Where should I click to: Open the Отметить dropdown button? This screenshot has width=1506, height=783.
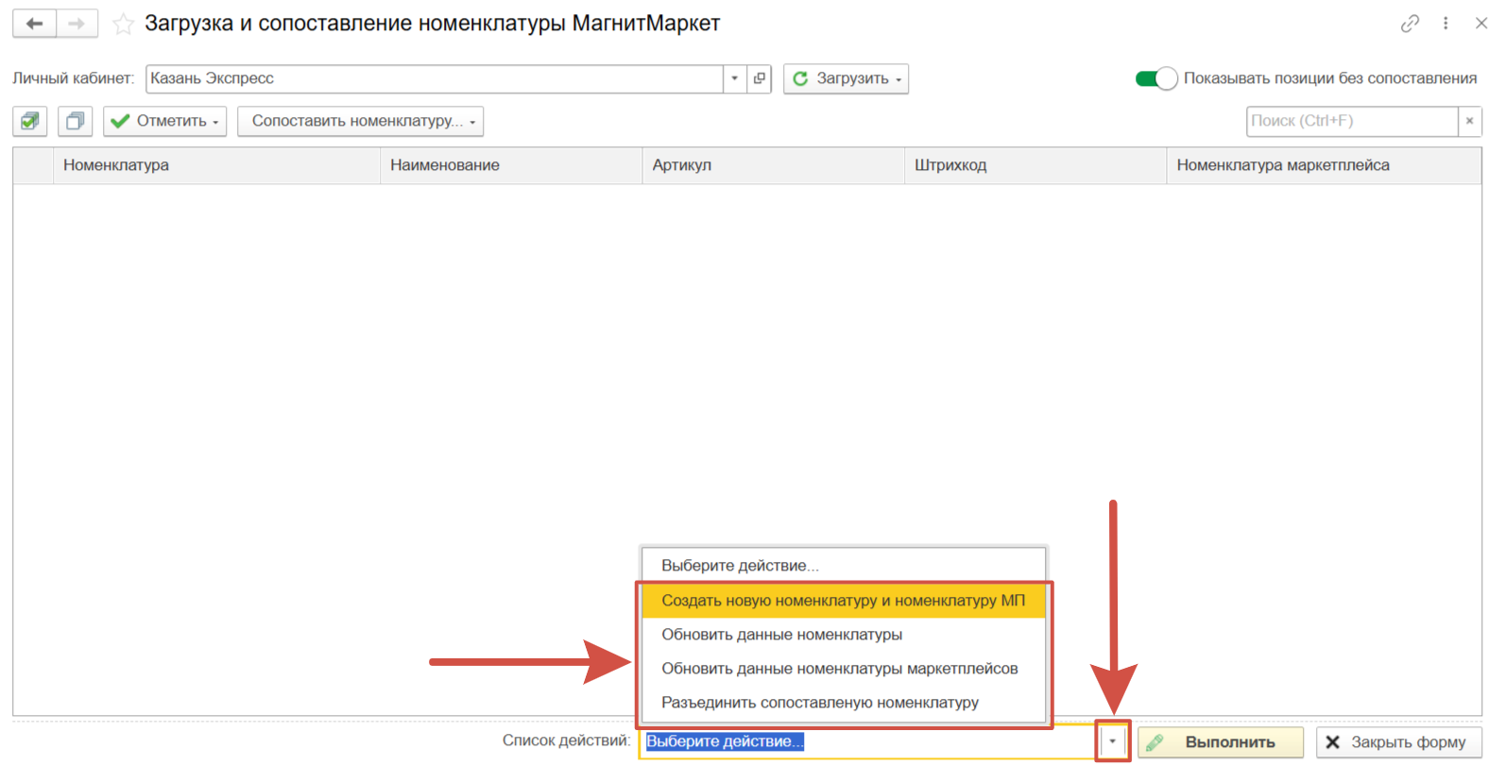164,121
